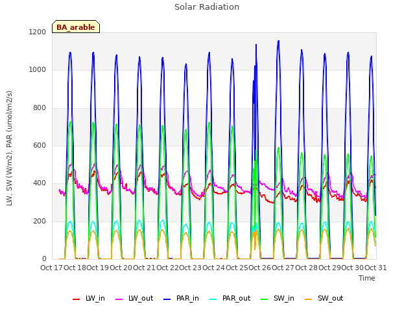The height and width of the screenshot is (311, 415).
Task: Click the green SW_in legend swatch
Action: pyautogui.click(x=265, y=299)
